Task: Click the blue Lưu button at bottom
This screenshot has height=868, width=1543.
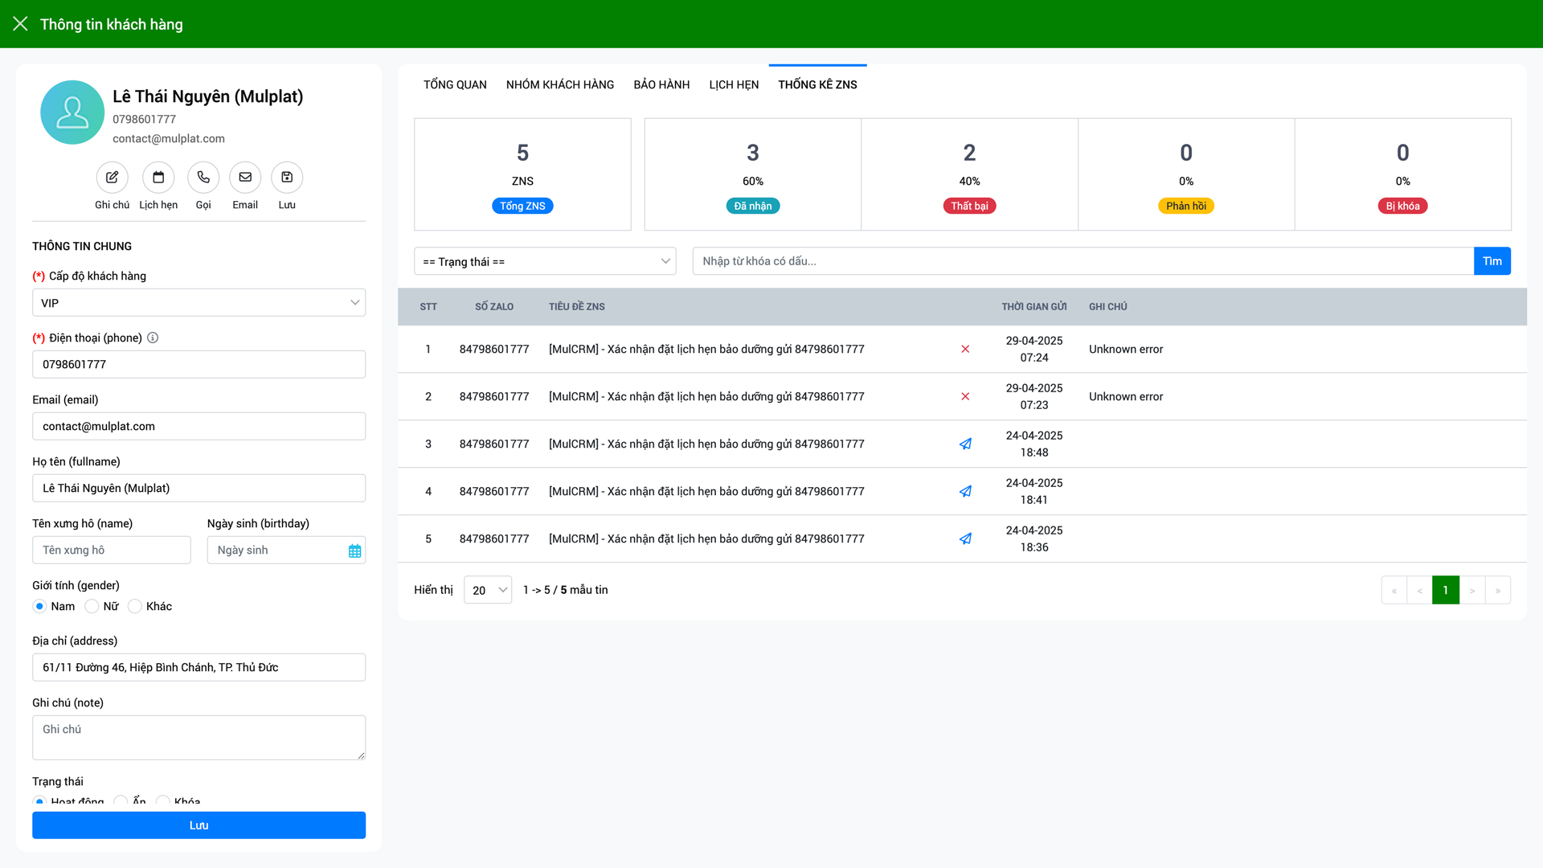Action: click(x=199, y=825)
